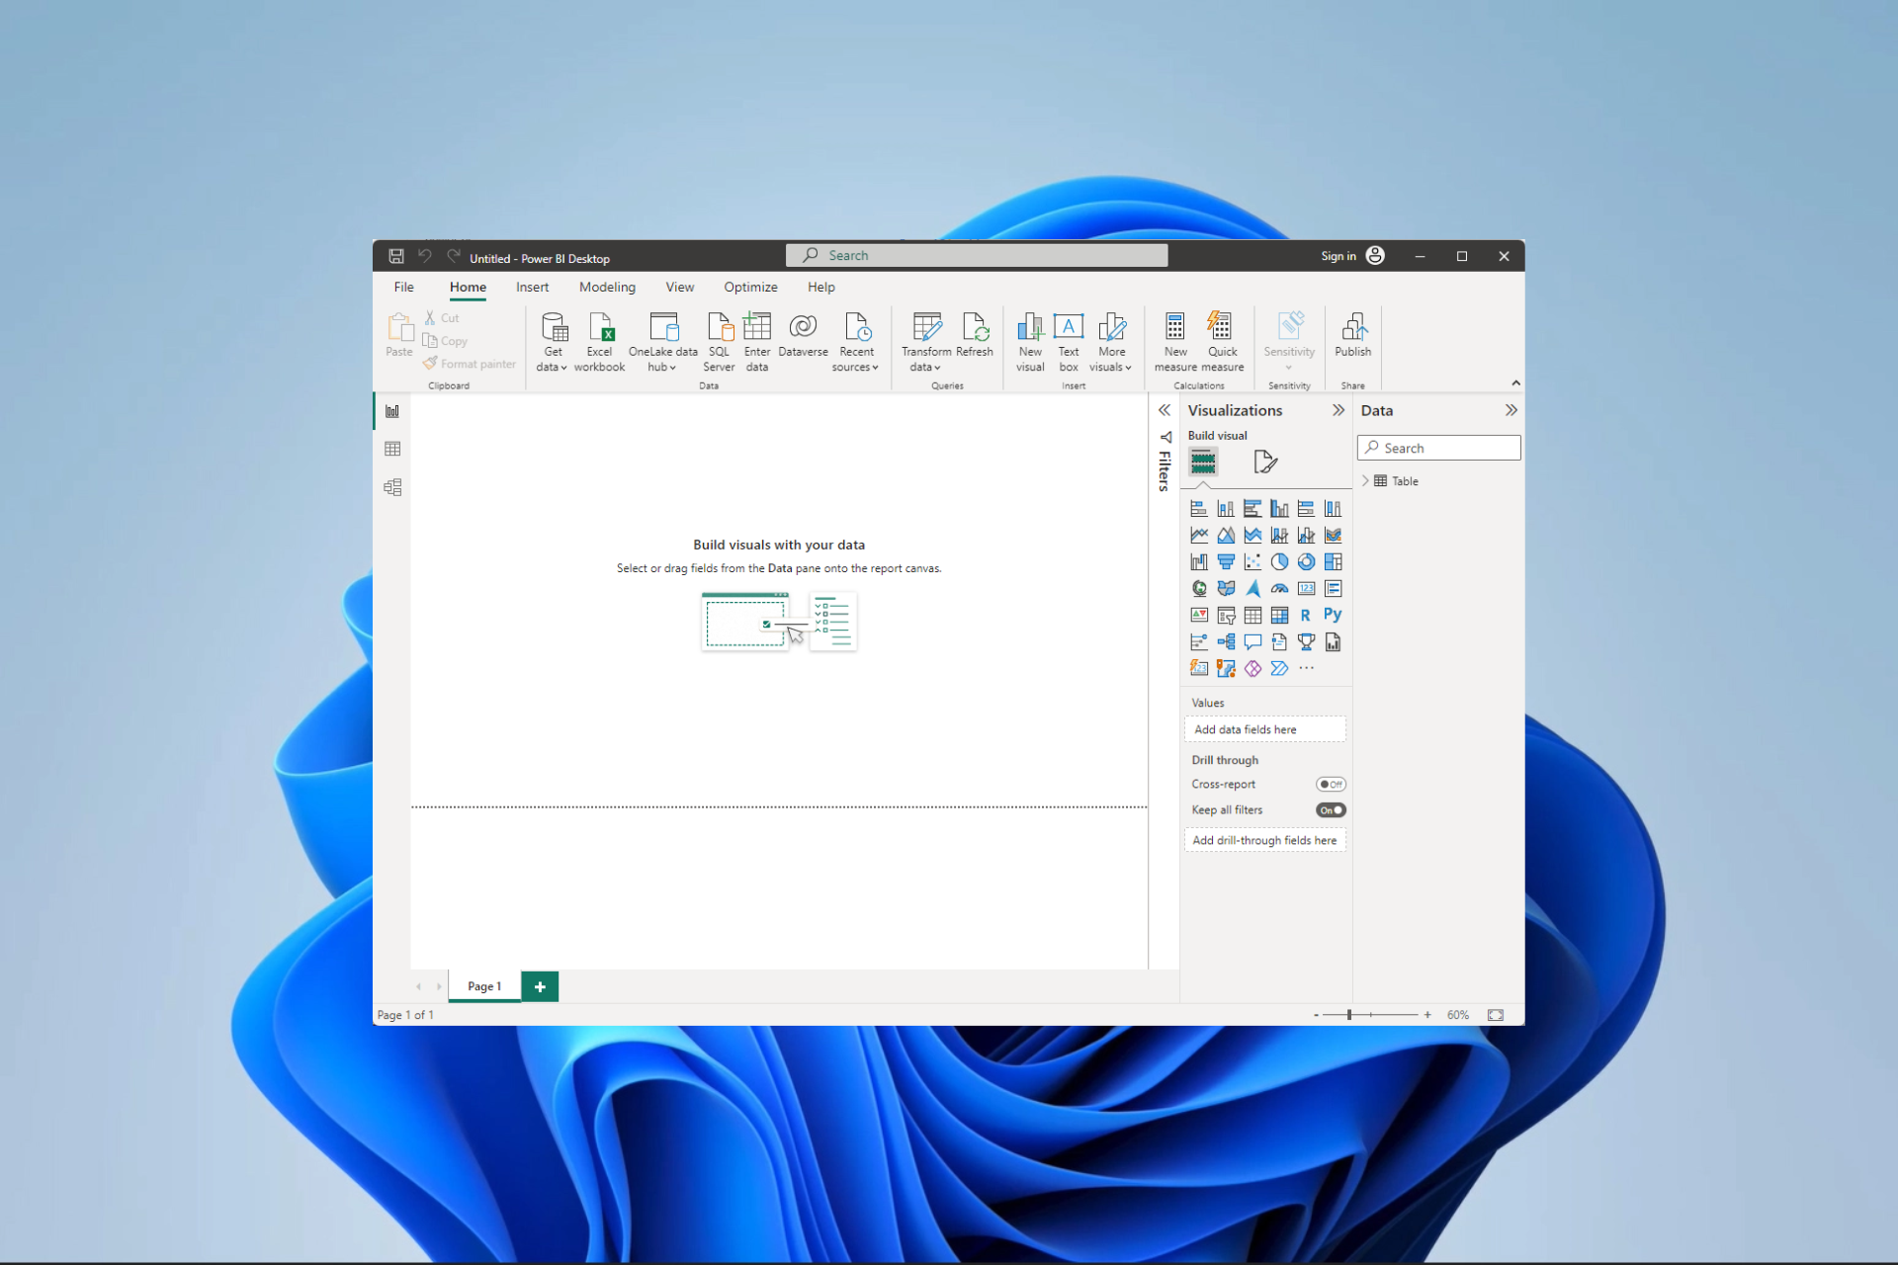Click zoom in plus button
The width and height of the screenshot is (1898, 1265).
1427,1015
